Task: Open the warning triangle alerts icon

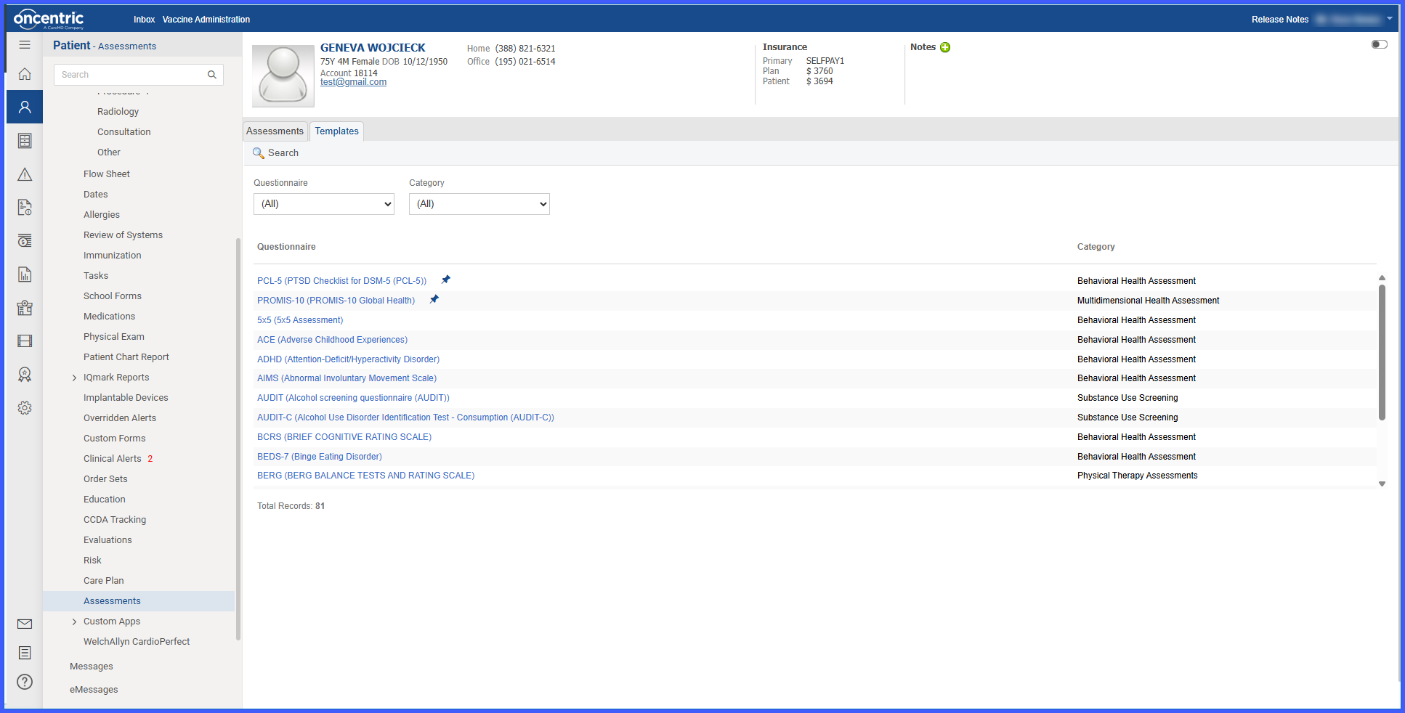Action: click(25, 174)
